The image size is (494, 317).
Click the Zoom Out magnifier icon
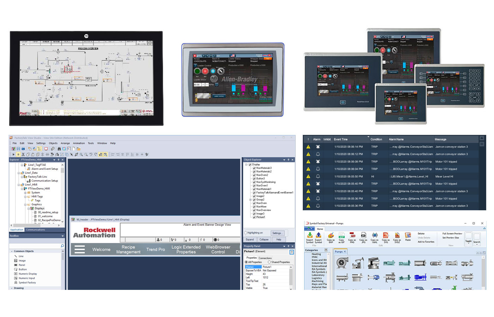(86, 155)
